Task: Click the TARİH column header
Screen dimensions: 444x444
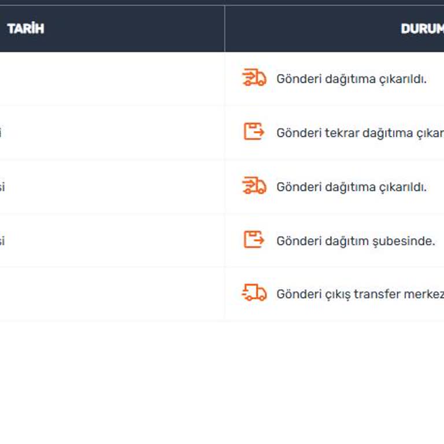Action: pos(26,28)
